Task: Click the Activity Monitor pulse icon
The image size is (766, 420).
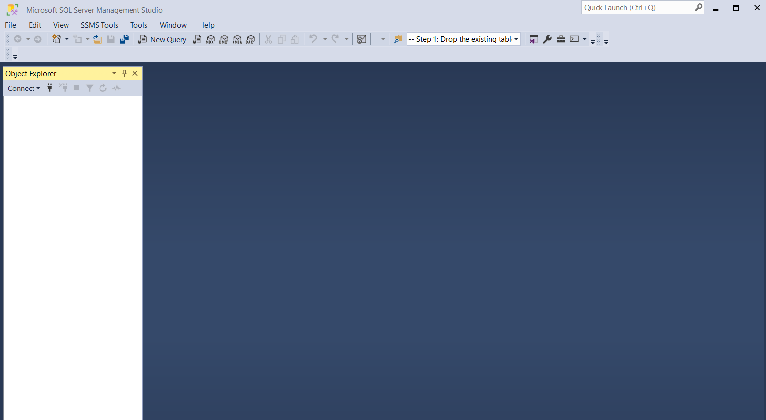Action: tap(116, 88)
